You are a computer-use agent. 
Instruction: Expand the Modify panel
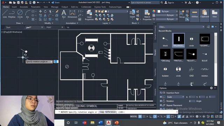tap(49, 23)
